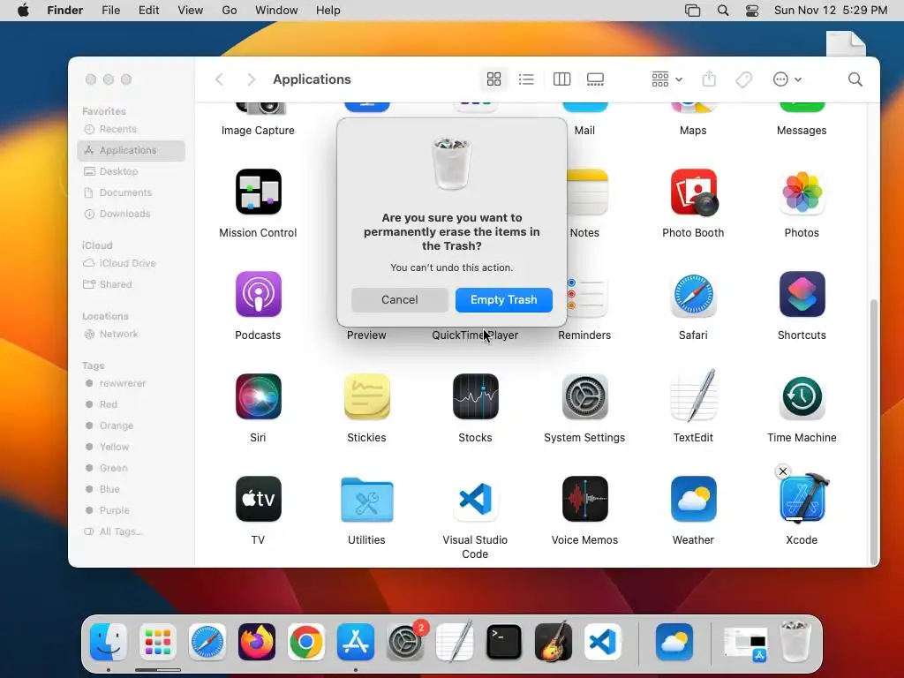Open the Window menu

pos(276,11)
